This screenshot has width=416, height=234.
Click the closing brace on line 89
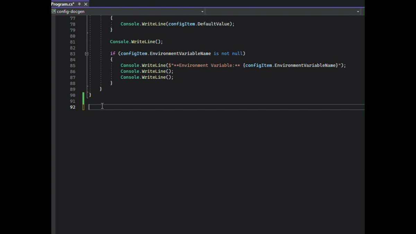point(101,89)
